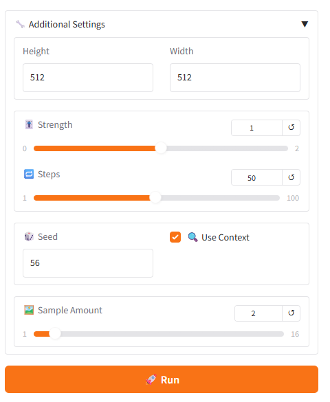
Task: Reset Steps value with its reset icon
Action: pos(291,177)
